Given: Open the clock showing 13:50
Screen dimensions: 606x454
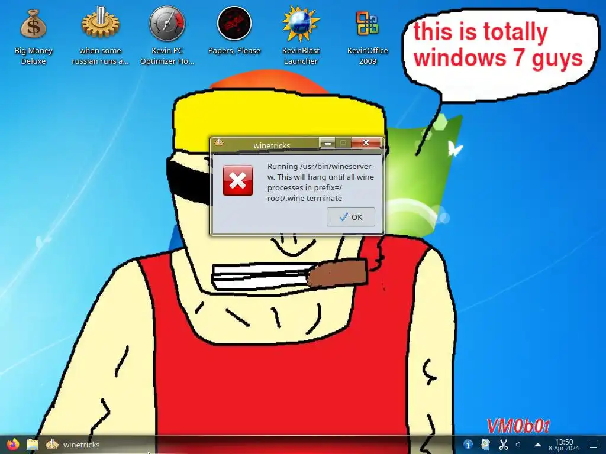Looking at the screenshot, I should click(x=564, y=445).
